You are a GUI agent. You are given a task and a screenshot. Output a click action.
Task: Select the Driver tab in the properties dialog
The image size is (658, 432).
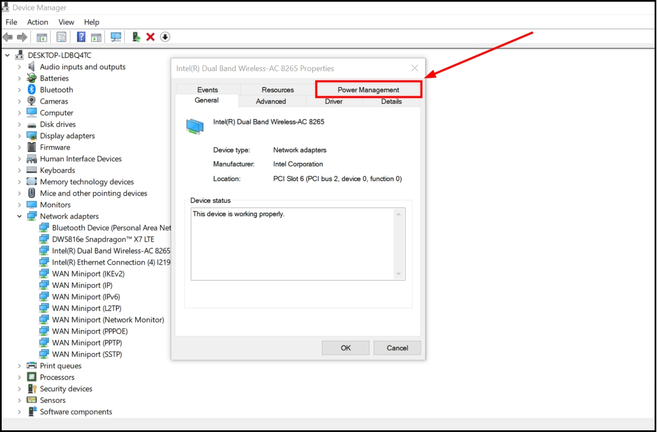(x=333, y=101)
